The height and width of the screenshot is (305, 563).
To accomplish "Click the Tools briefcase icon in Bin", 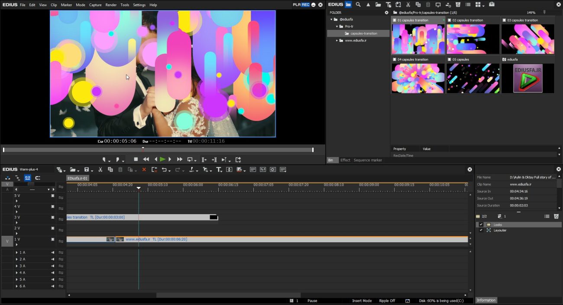I will tap(492, 4).
